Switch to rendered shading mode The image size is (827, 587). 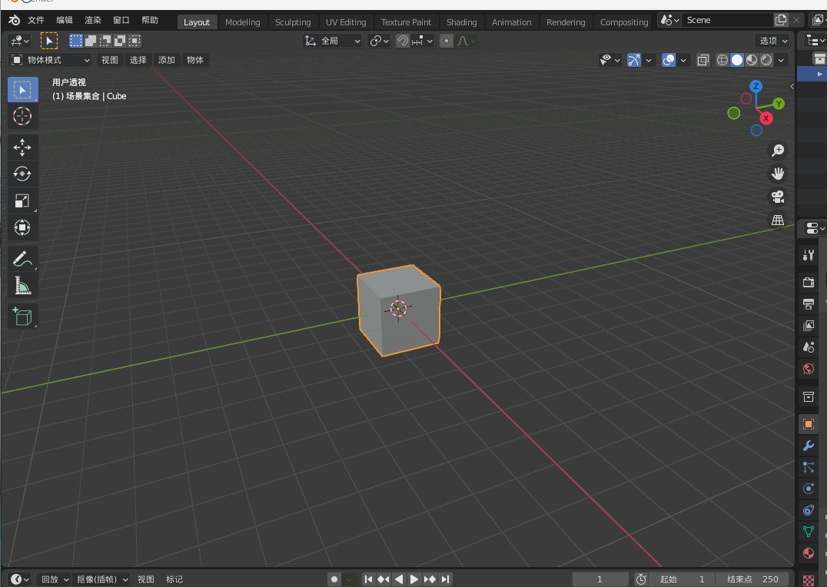[x=766, y=60]
